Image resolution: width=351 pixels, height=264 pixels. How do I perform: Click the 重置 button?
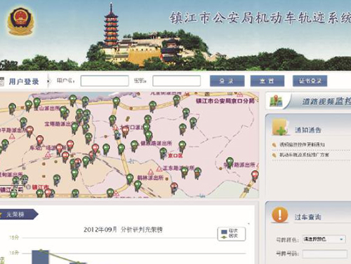point(267,81)
